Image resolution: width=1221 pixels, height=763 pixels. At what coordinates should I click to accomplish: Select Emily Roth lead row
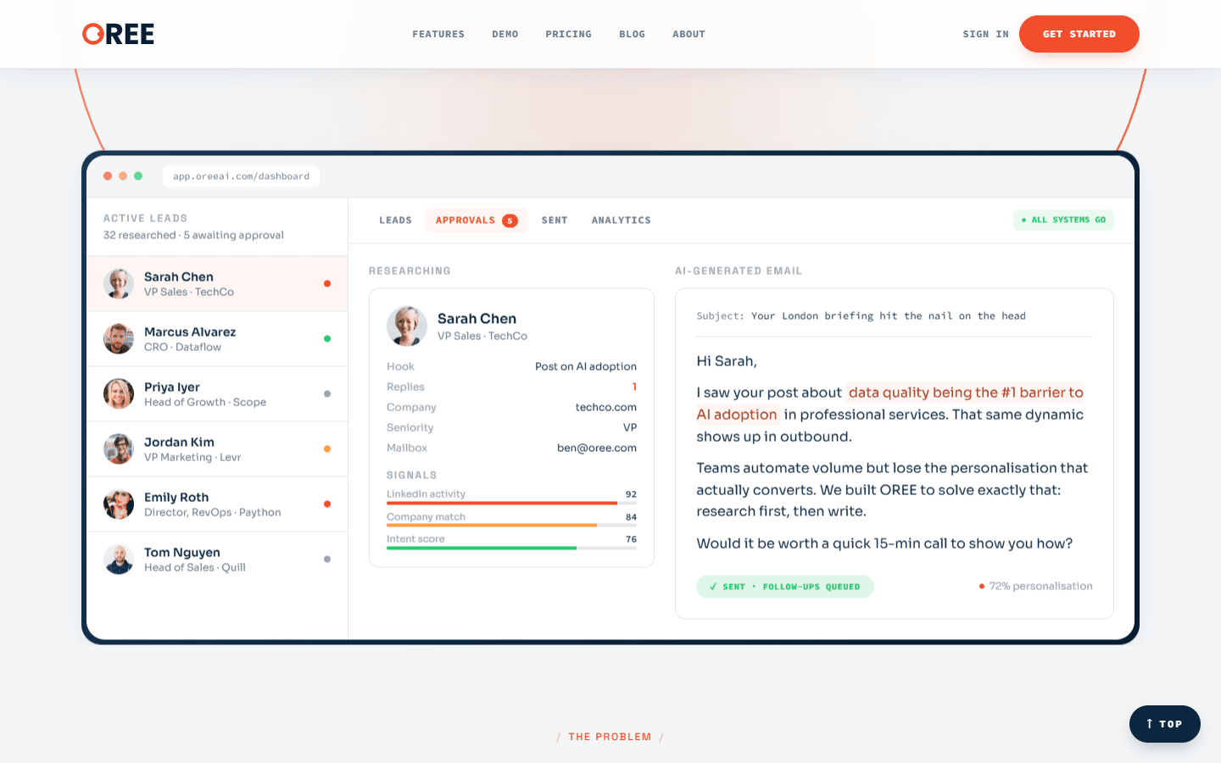coord(217,504)
